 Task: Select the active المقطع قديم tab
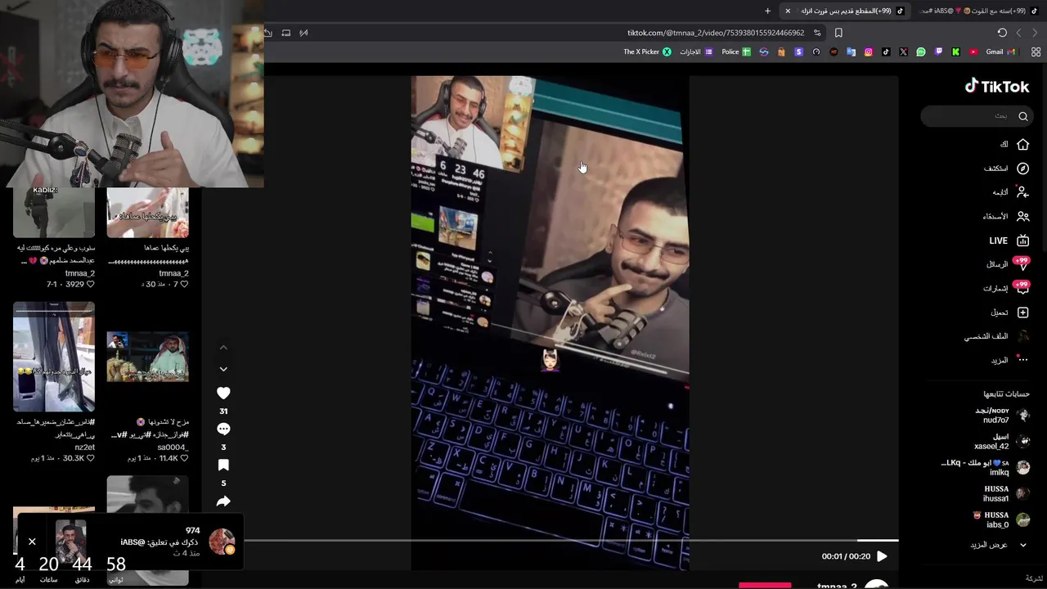(846, 11)
